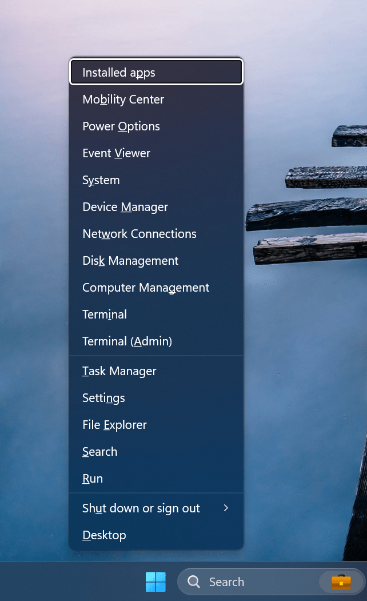Launch Event Viewer
Image resolution: width=367 pixels, height=601 pixels.
click(x=117, y=153)
